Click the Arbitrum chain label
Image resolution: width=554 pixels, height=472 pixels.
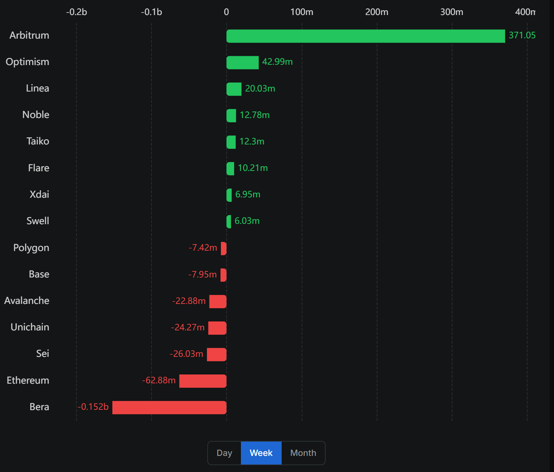pyautogui.click(x=29, y=35)
